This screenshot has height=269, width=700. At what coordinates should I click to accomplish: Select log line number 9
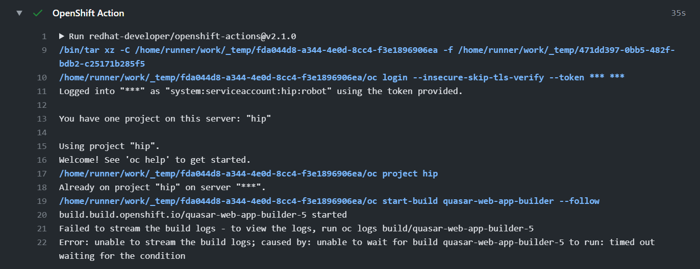click(x=44, y=50)
